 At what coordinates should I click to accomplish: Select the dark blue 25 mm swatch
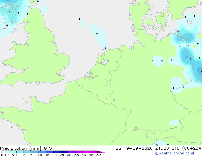[x=64, y=152]
